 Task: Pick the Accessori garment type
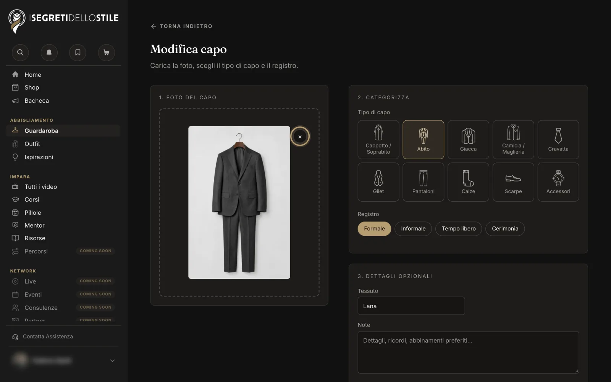(x=558, y=182)
